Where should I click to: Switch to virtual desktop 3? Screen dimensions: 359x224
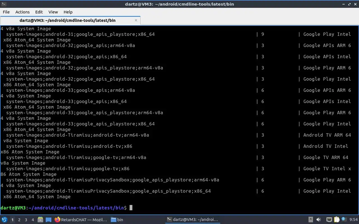(26, 220)
